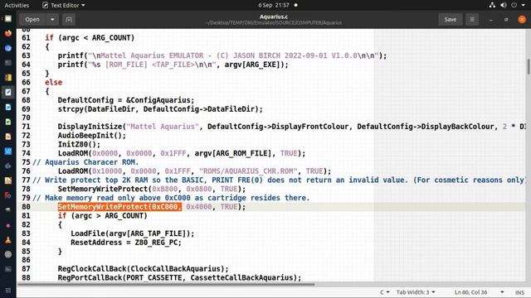Place cursor on line 72 AudioBeepInit();
This screenshot has height=298, width=531.
click(x=92, y=136)
